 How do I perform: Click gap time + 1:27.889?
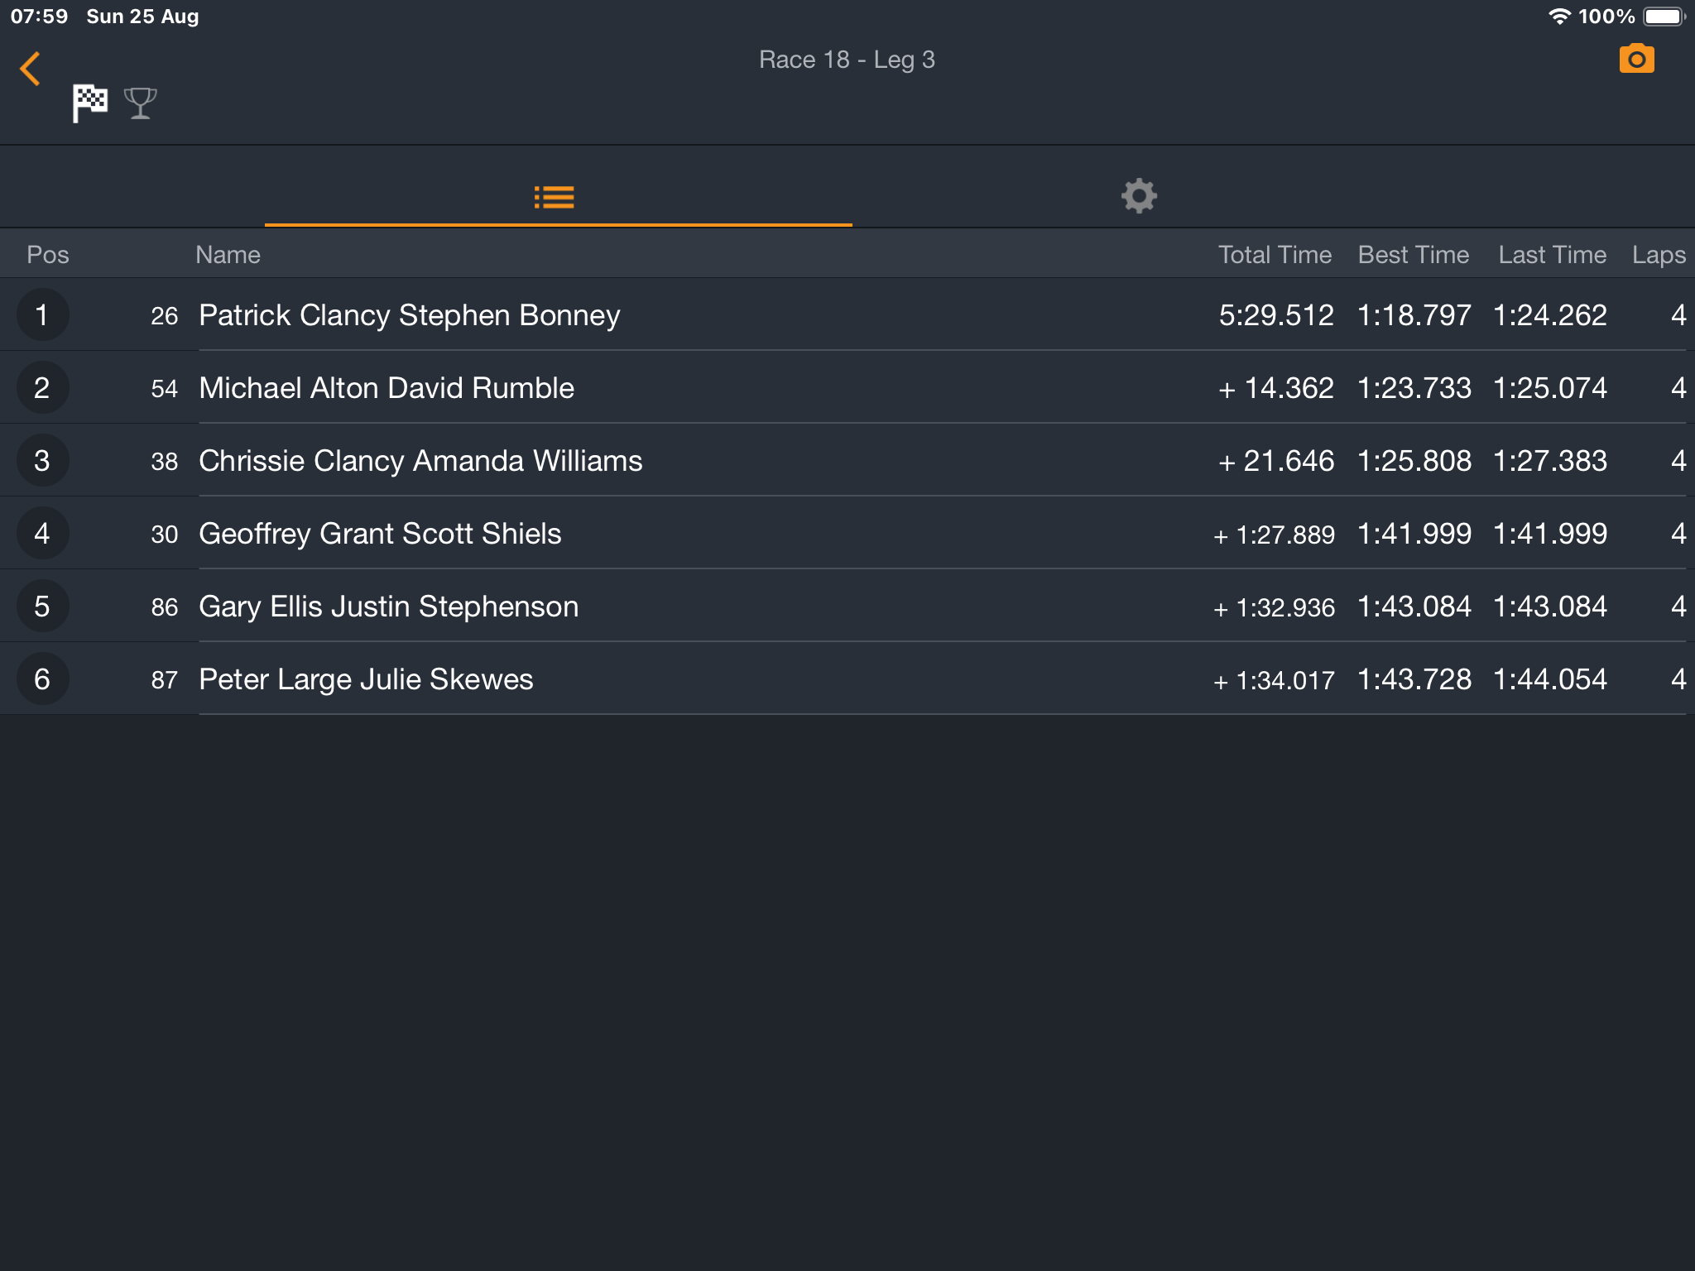(x=1274, y=535)
